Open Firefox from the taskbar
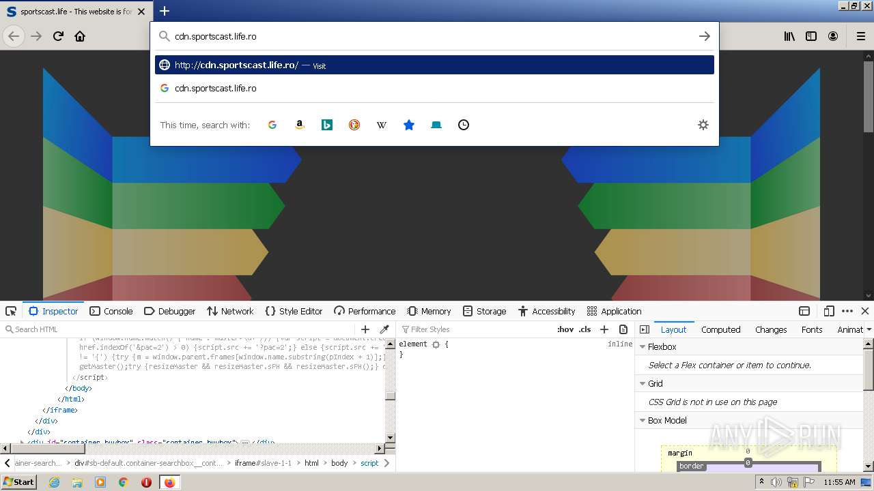The height and width of the screenshot is (491, 874). [169, 482]
